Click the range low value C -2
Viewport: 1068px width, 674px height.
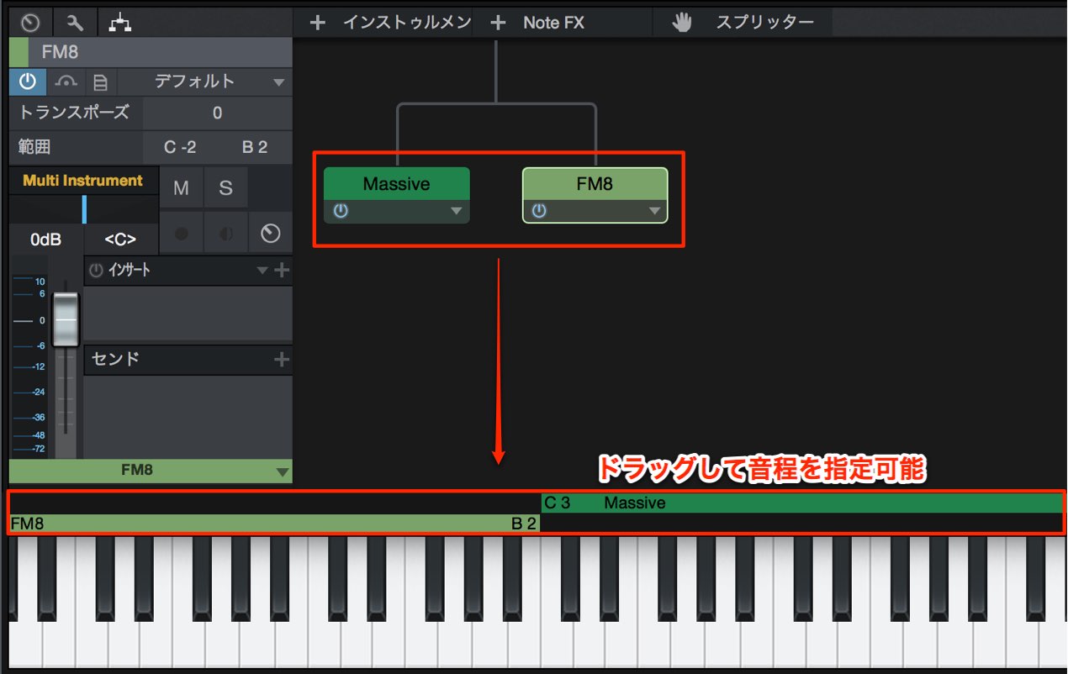coord(180,147)
